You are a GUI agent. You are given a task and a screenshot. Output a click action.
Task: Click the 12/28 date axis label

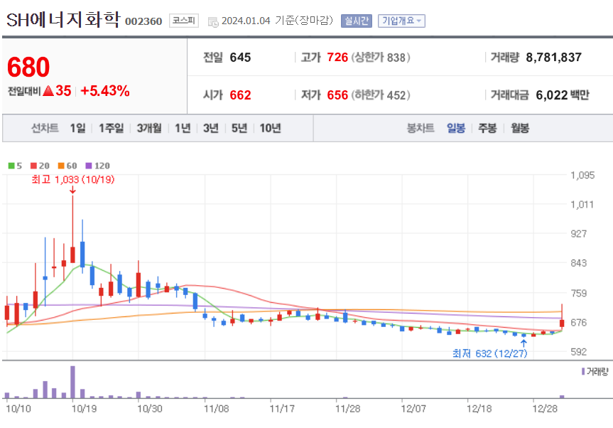545,408
